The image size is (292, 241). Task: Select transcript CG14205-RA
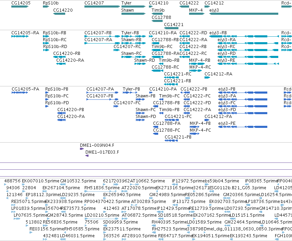[x=25, y=33]
